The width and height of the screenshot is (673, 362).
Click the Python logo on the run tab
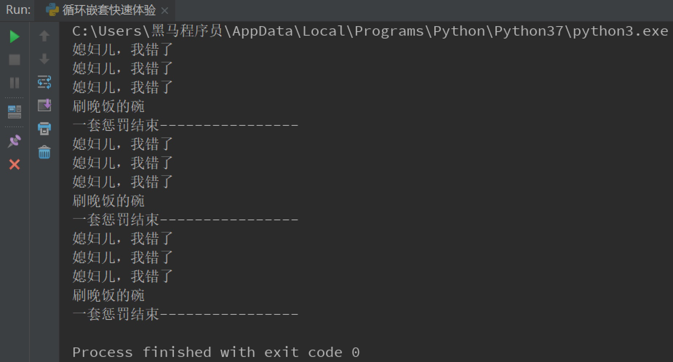[52, 10]
